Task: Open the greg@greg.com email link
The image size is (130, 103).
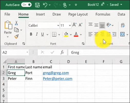Action: coord(56,73)
